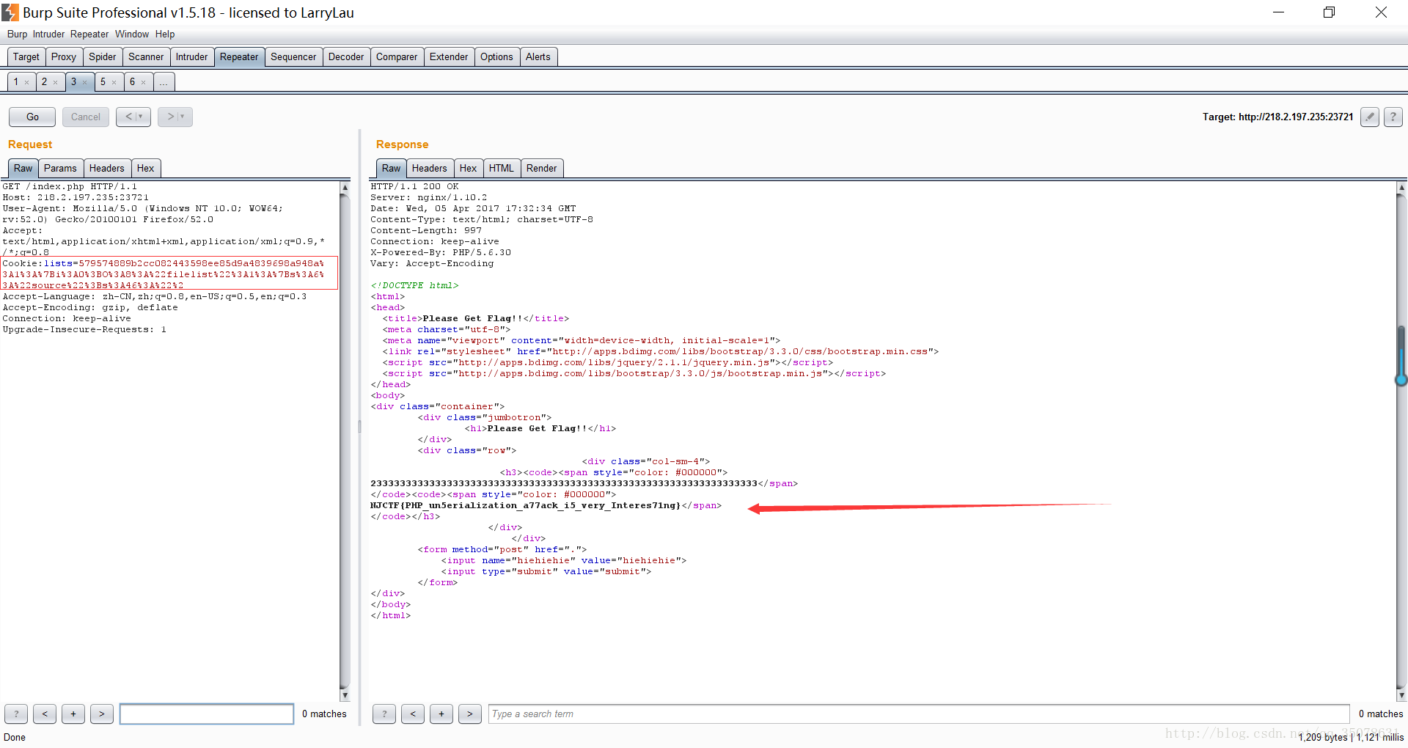Viewport: 1408px width, 748px height.
Task: Click request pane scroll up arrow
Action: (x=345, y=188)
